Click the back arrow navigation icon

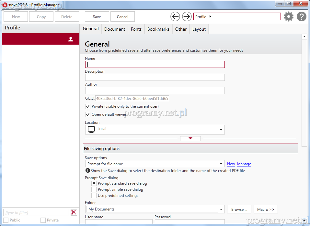tap(175, 16)
